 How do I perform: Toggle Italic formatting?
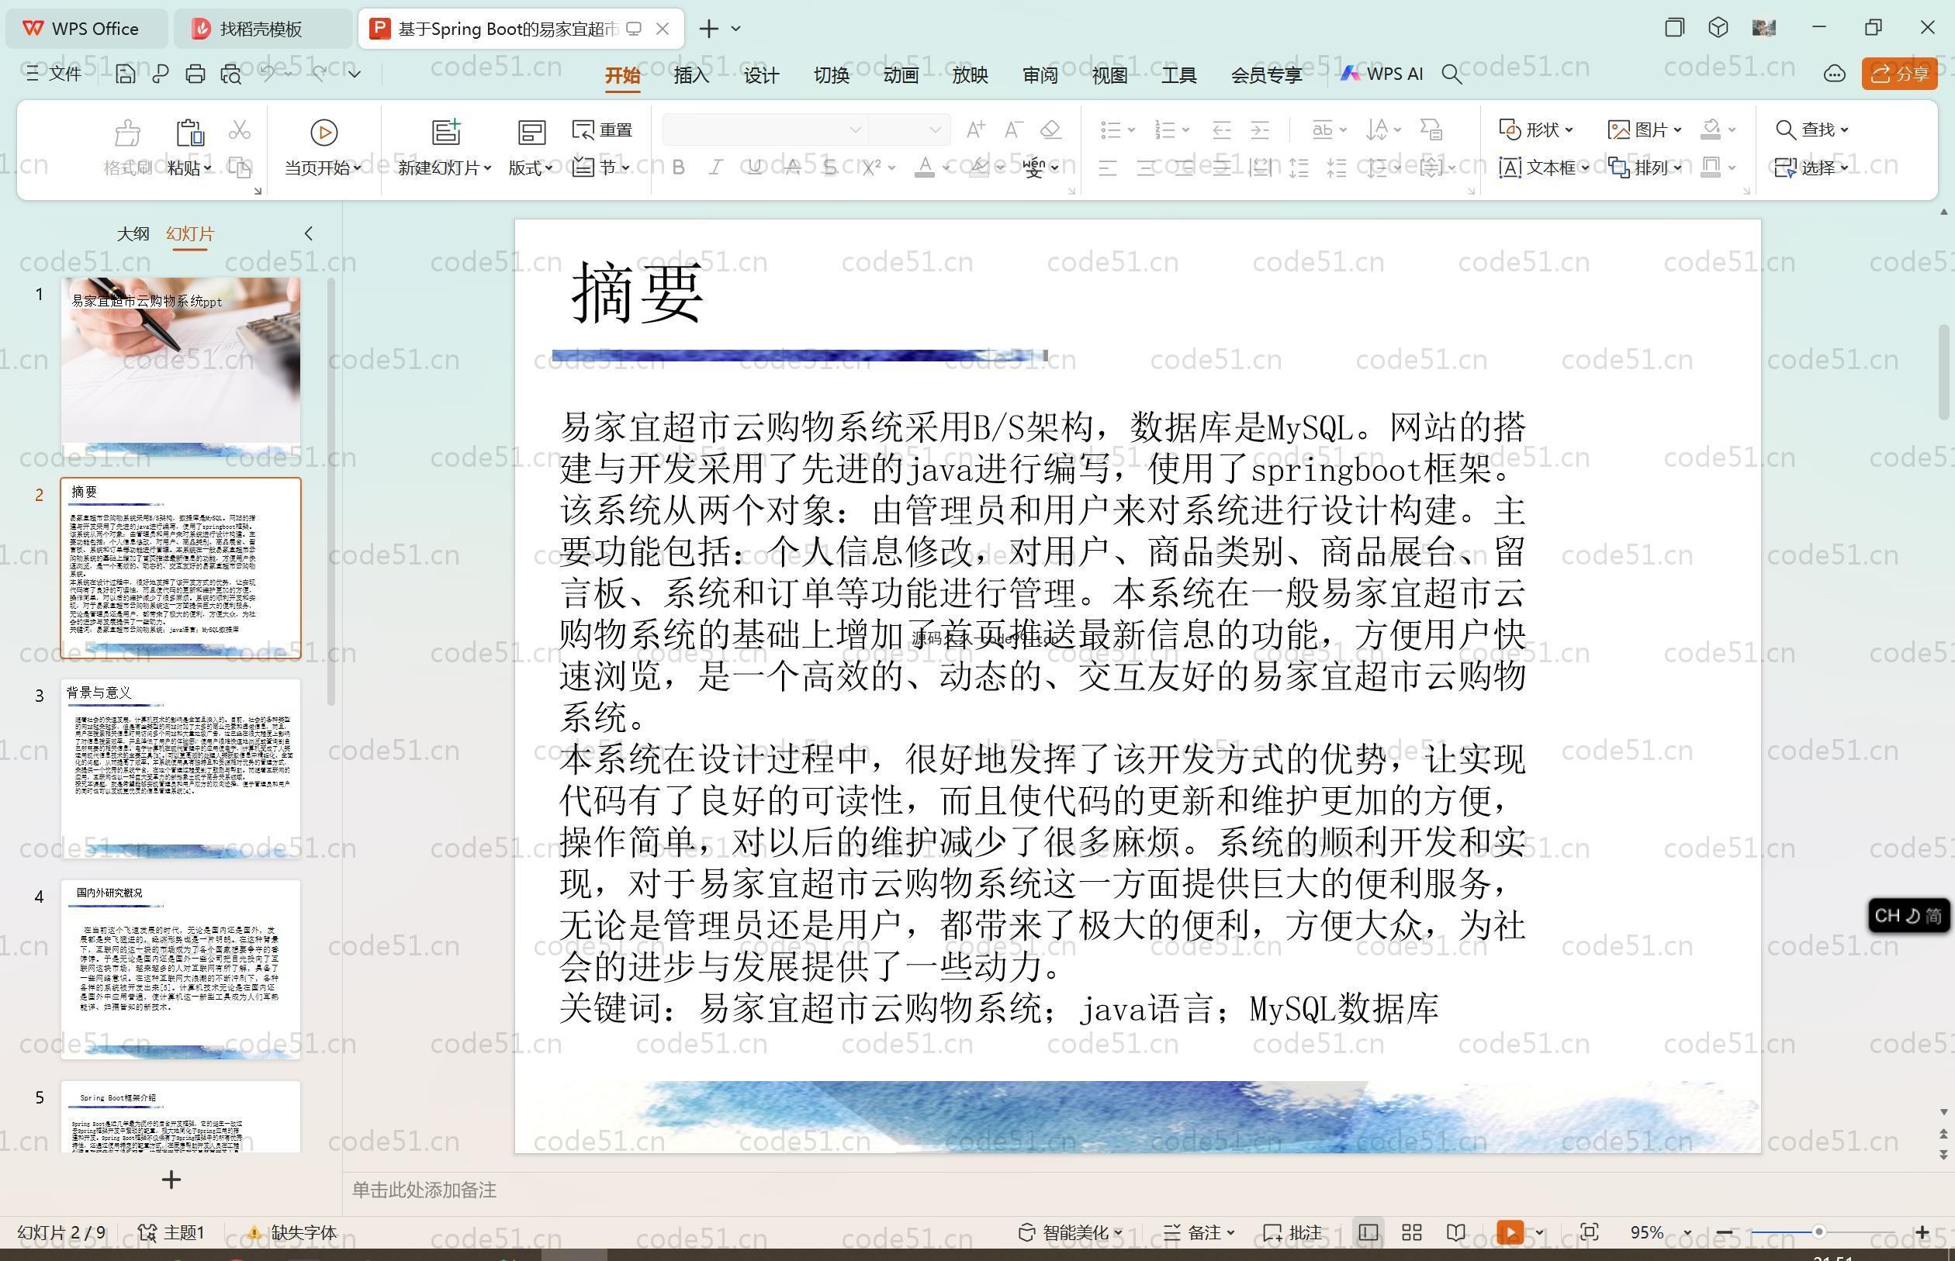pos(716,168)
